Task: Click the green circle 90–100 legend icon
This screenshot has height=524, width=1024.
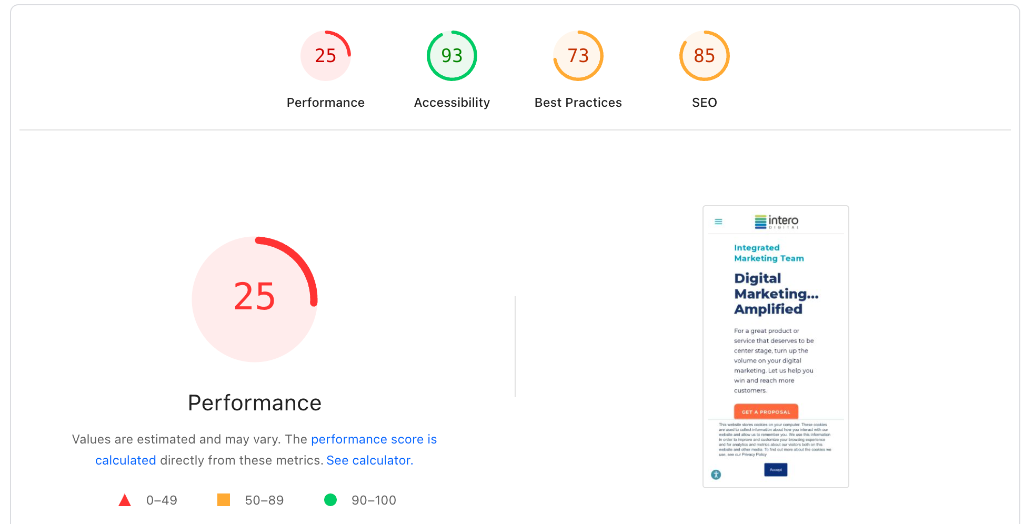Action: tap(330, 500)
